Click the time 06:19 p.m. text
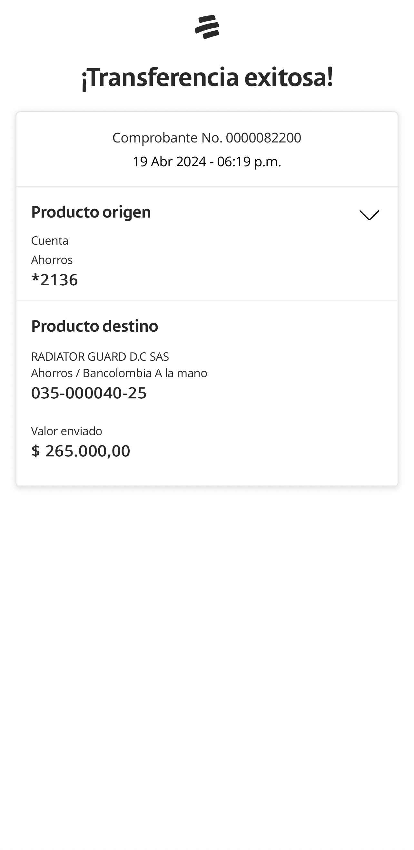 (249, 162)
